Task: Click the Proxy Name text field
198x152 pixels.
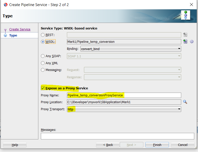Action: coord(124,95)
